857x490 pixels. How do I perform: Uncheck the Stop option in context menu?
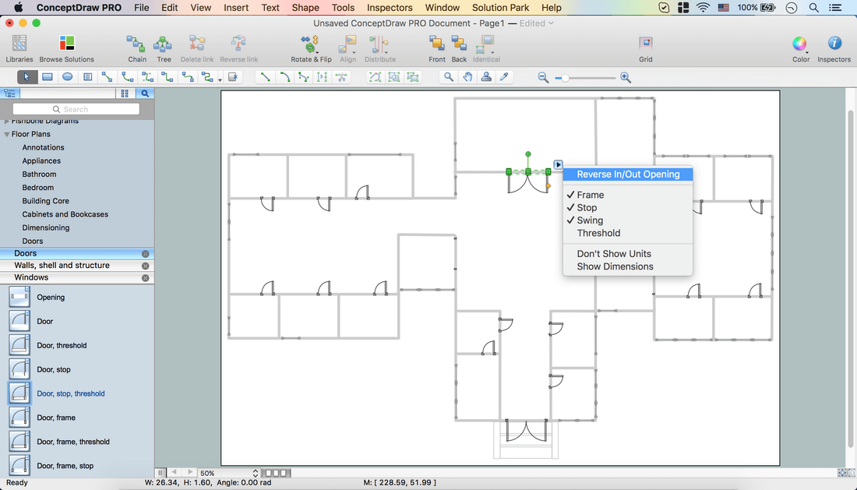[x=587, y=208]
